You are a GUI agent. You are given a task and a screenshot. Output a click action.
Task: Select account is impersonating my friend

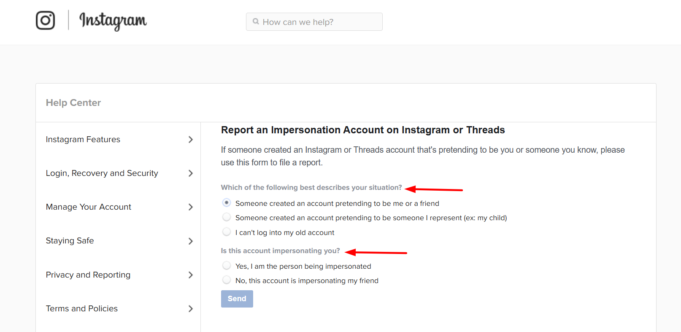pyautogui.click(x=227, y=280)
